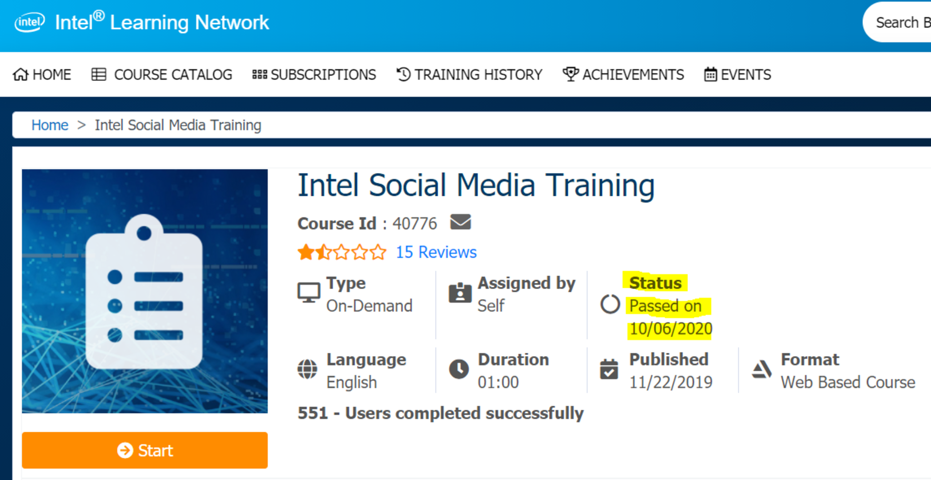Open the Course Catalog menu

point(162,75)
